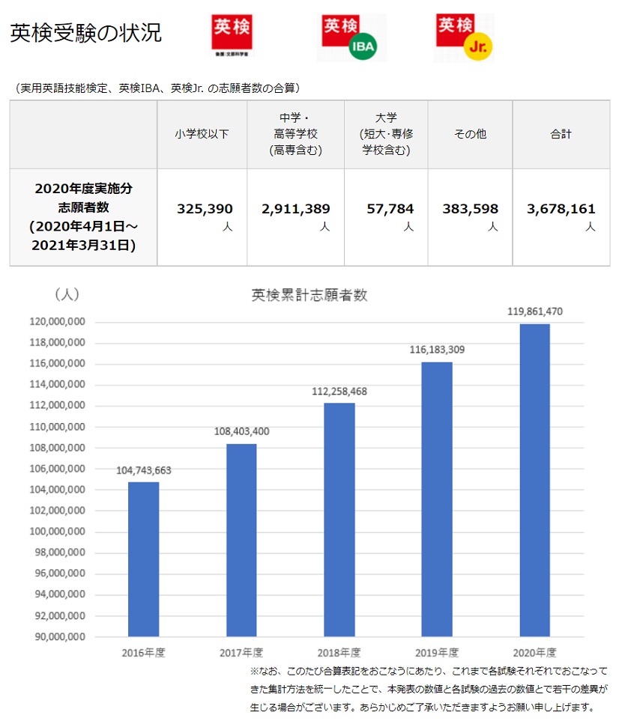Click the 2020年度実施分 志願者数 row header
The width and height of the screenshot is (619, 721).
click(x=83, y=216)
